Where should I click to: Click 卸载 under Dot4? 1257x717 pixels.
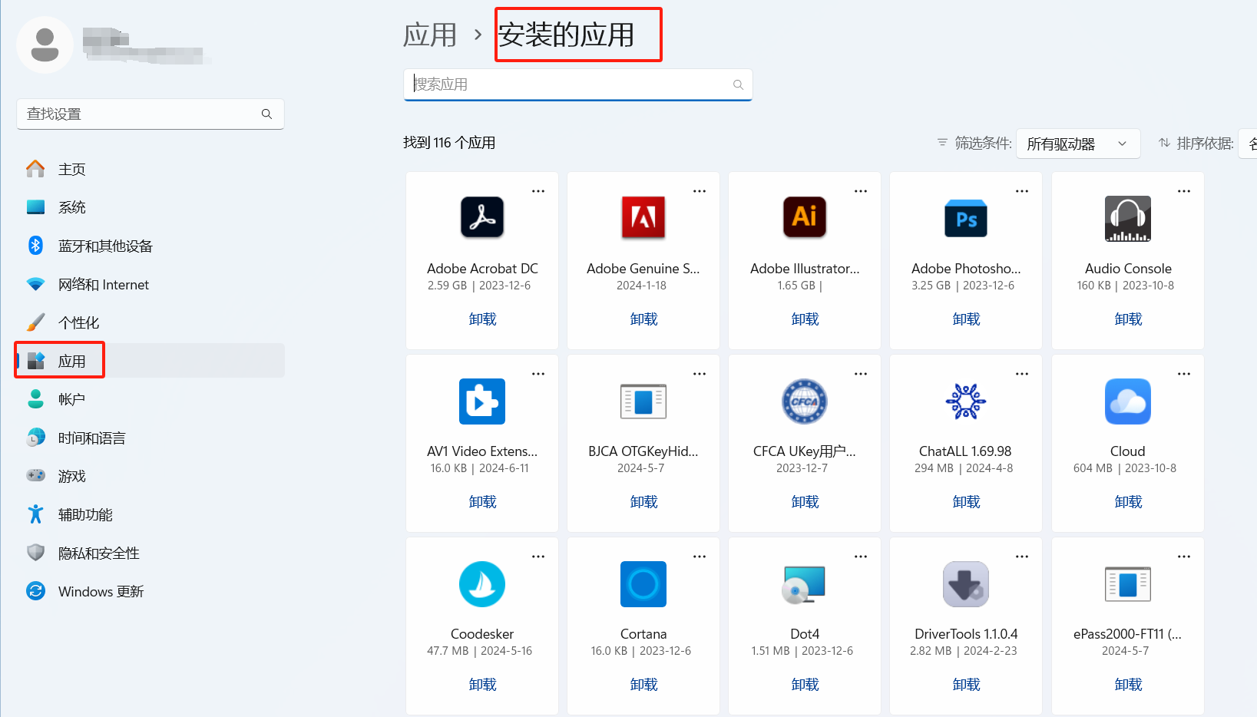pos(805,685)
